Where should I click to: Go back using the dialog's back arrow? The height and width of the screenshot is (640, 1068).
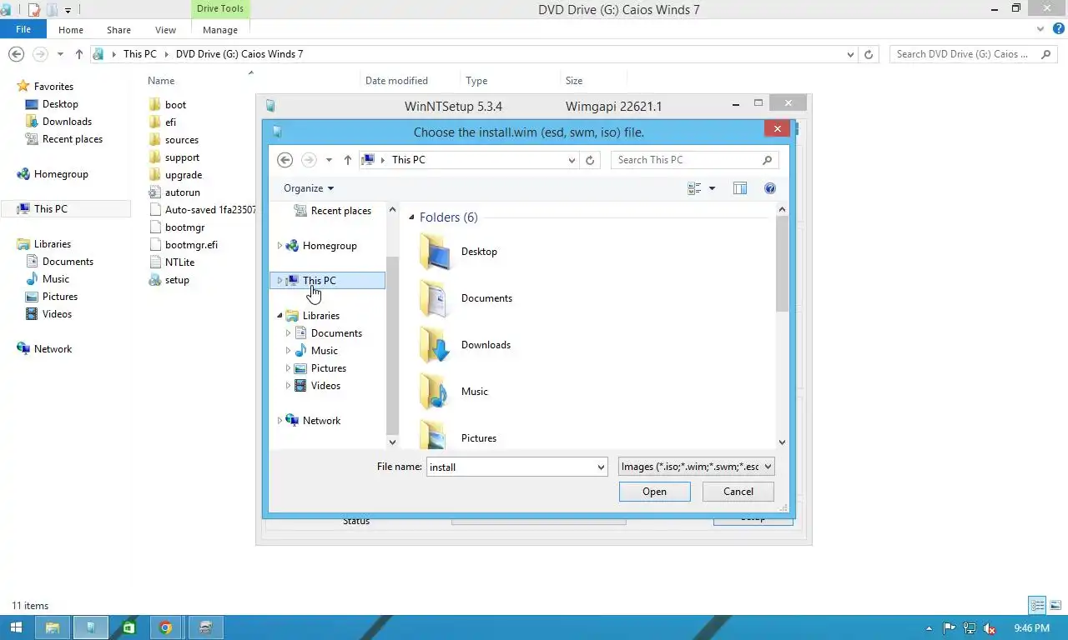coord(285,160)
